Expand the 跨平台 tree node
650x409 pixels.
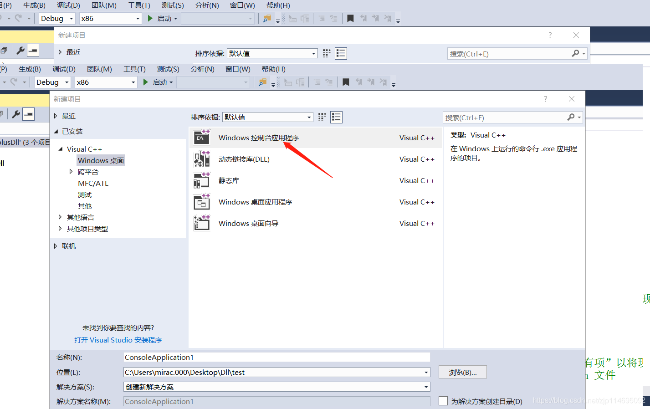point(71,172)
